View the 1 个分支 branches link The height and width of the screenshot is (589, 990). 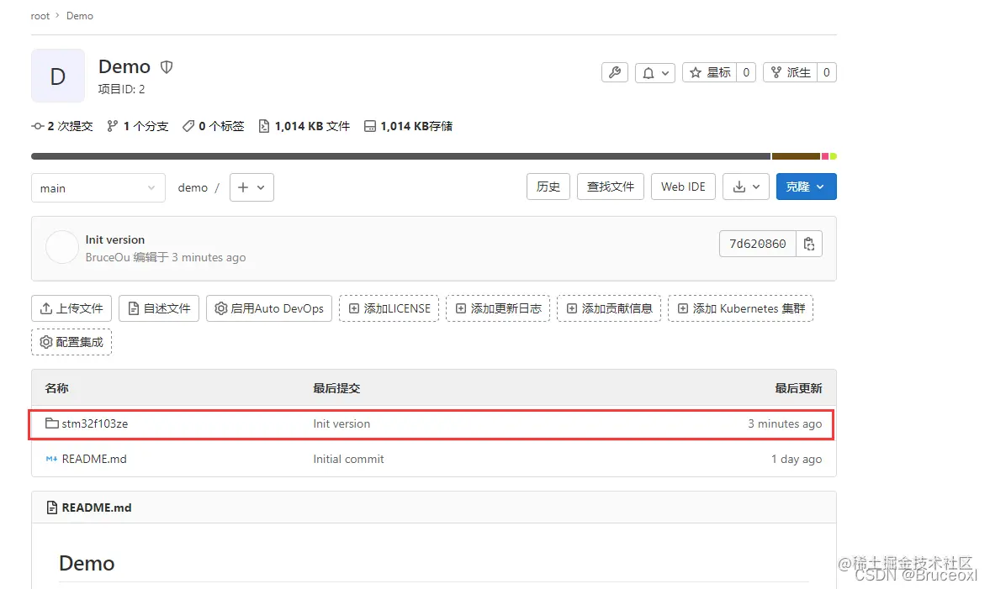pos(138,126)
